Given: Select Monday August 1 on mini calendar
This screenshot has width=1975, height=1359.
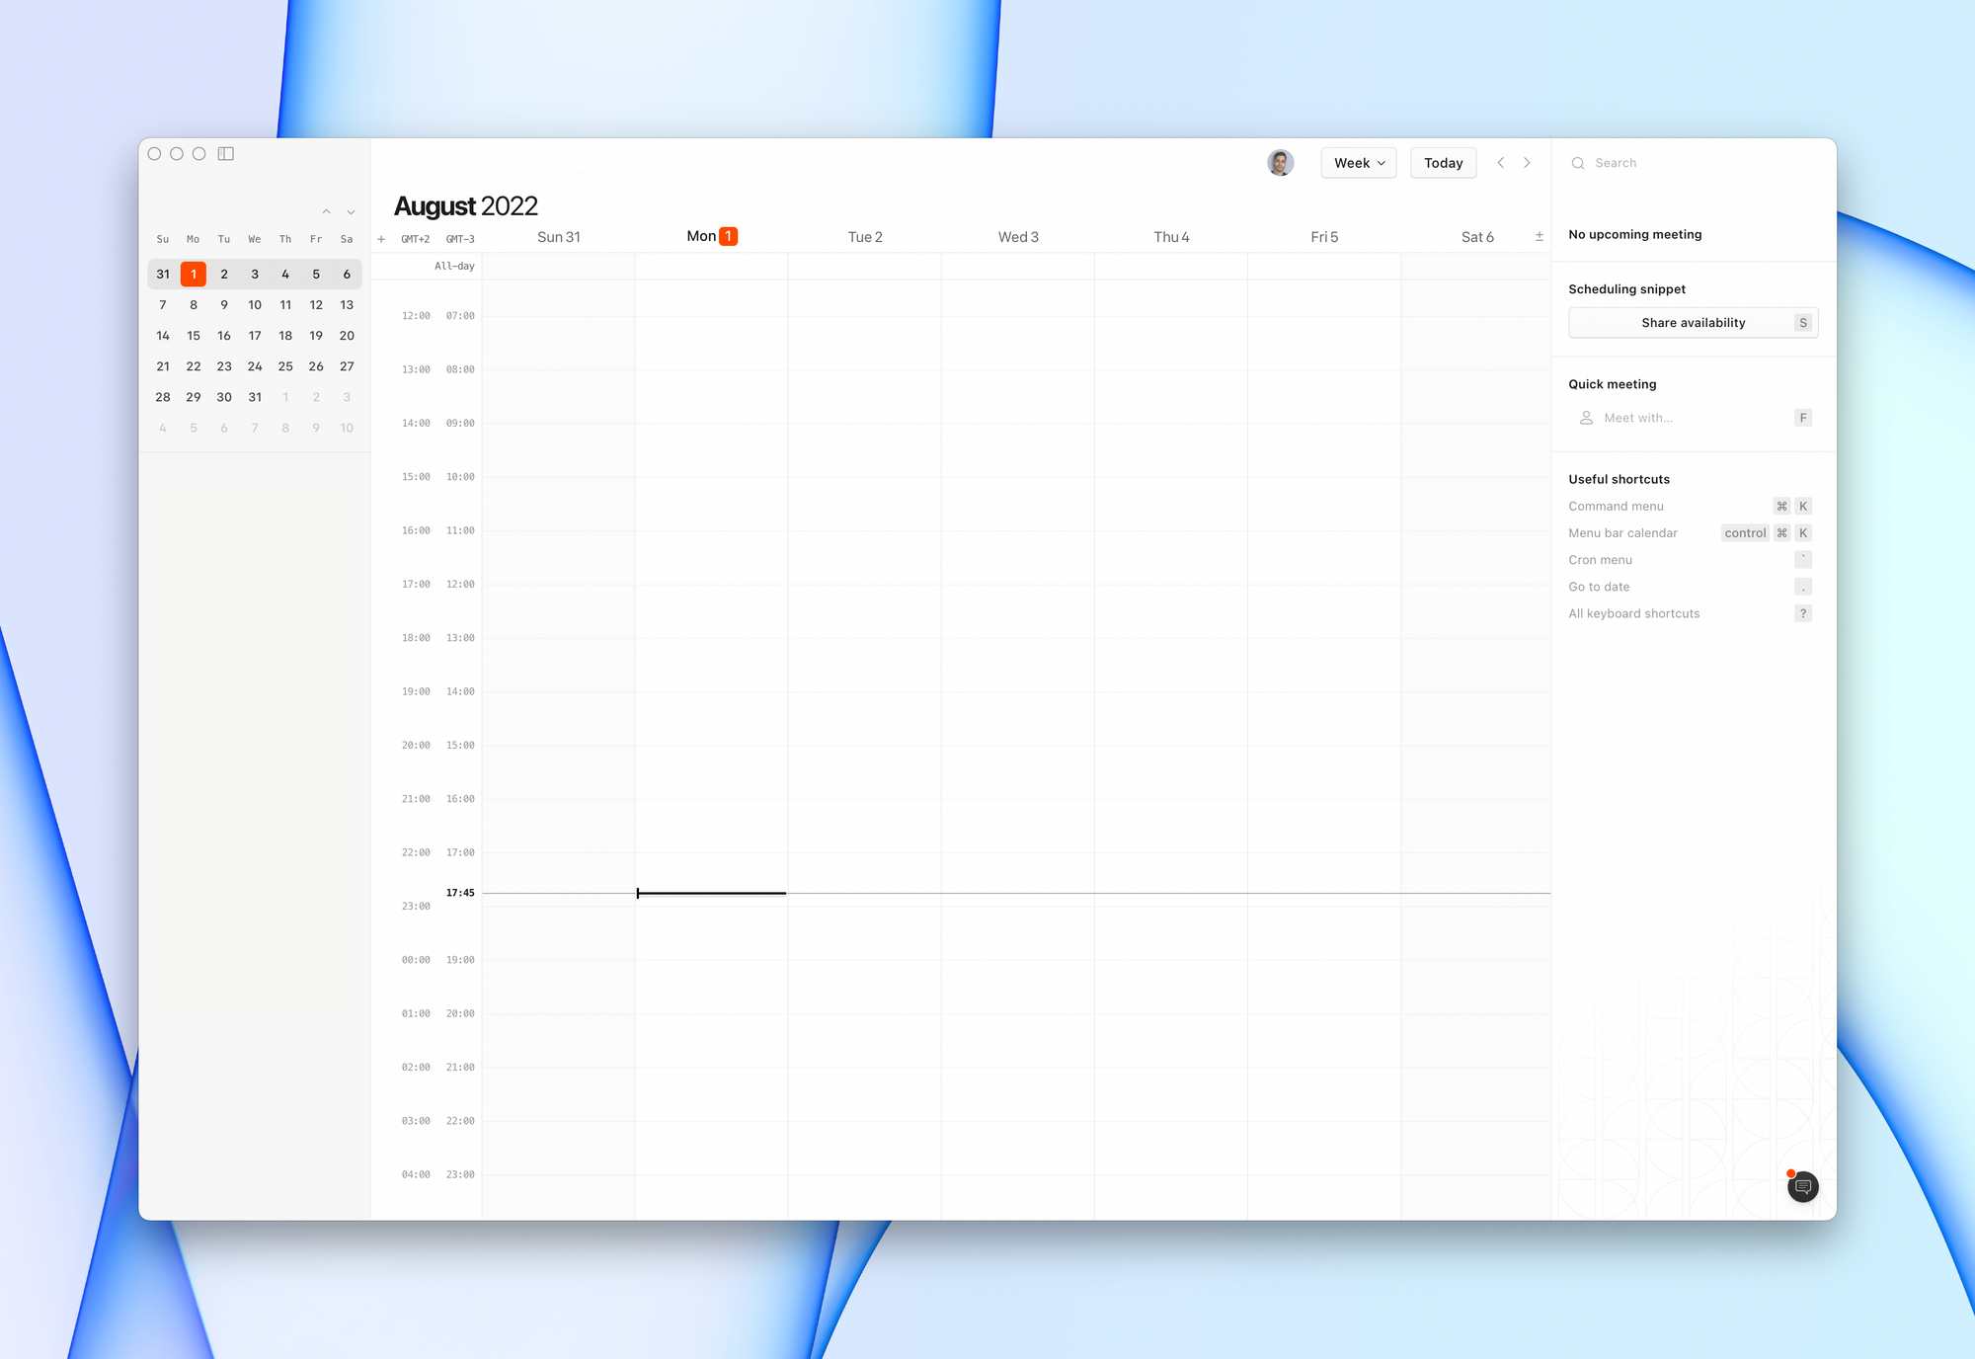Looking at the screenshot, I should (191, 275).
